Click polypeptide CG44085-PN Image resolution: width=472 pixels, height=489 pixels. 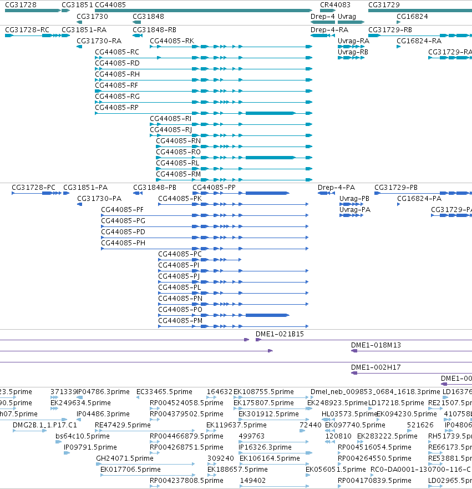pos(234,304)
